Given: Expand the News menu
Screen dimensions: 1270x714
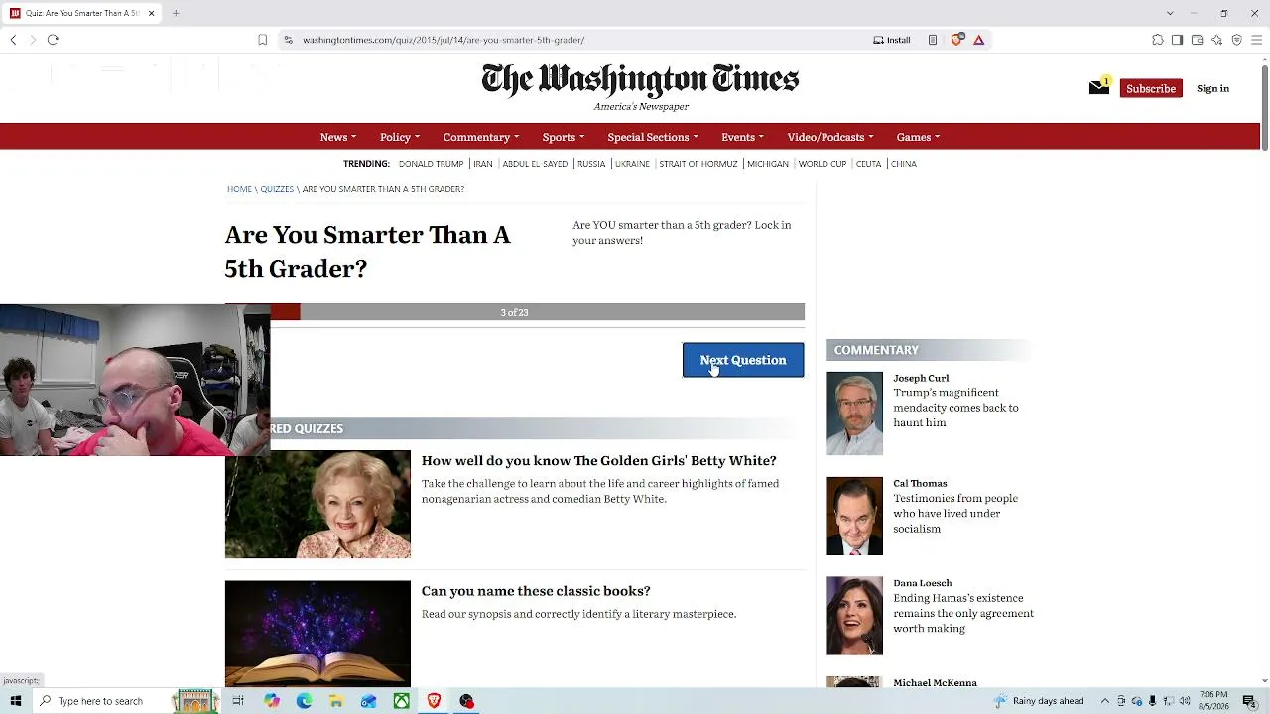Looking at the screenshot, I should point(338,137).
